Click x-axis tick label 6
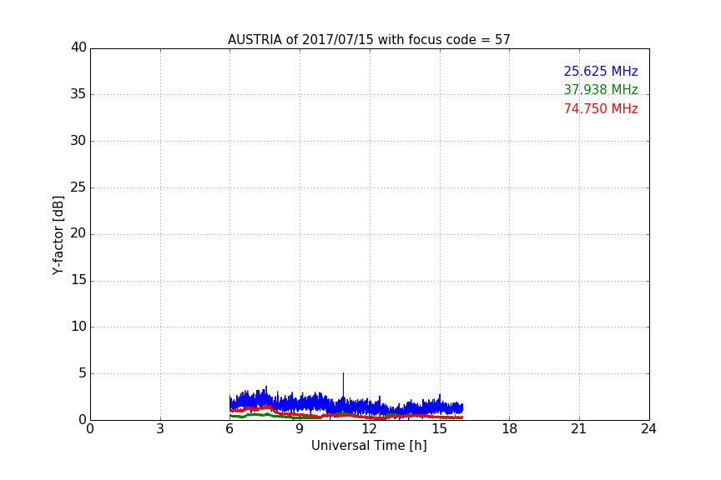Screen dimensions: 721x480 point(229,429)
